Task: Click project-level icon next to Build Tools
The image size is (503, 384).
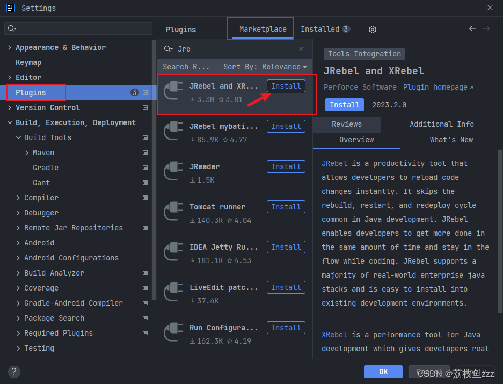Action: 145,137
